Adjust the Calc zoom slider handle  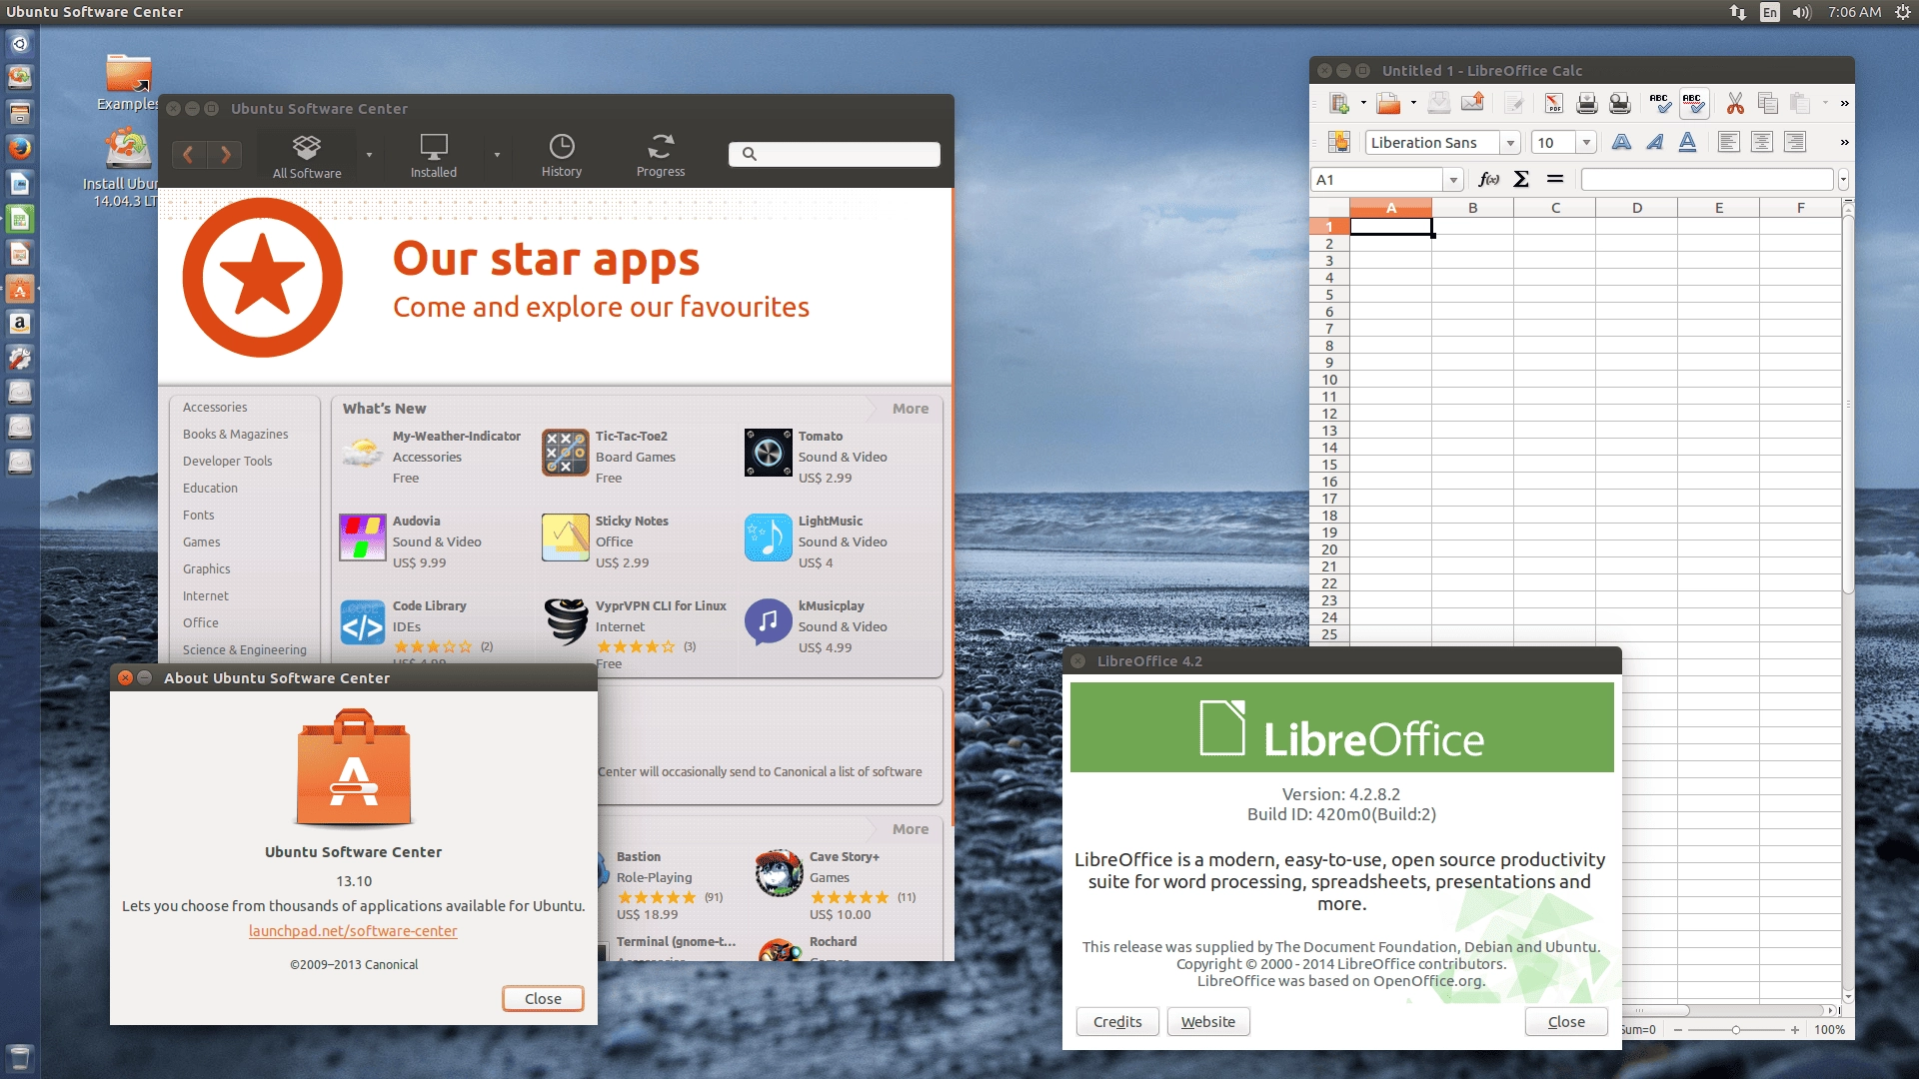[1736, 1030]
